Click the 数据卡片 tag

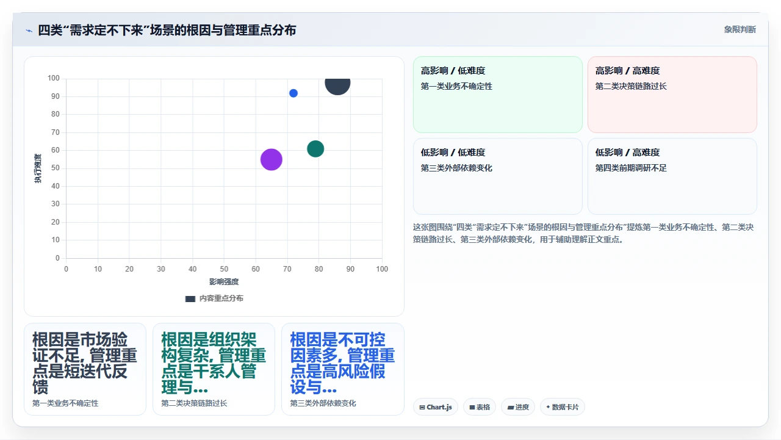click(563, 407)
